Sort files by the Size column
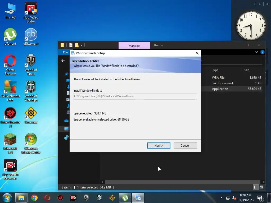This screenshot has height=203, width=271. tap(252, 70)
